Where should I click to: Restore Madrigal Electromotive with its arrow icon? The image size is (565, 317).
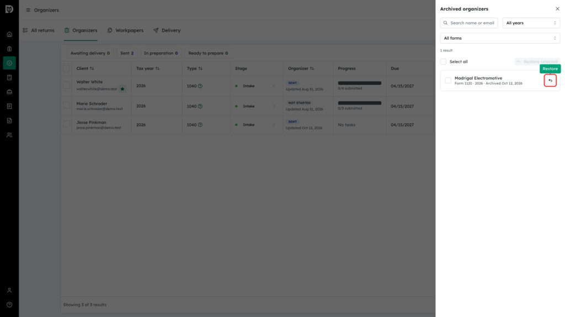point(550,80)
